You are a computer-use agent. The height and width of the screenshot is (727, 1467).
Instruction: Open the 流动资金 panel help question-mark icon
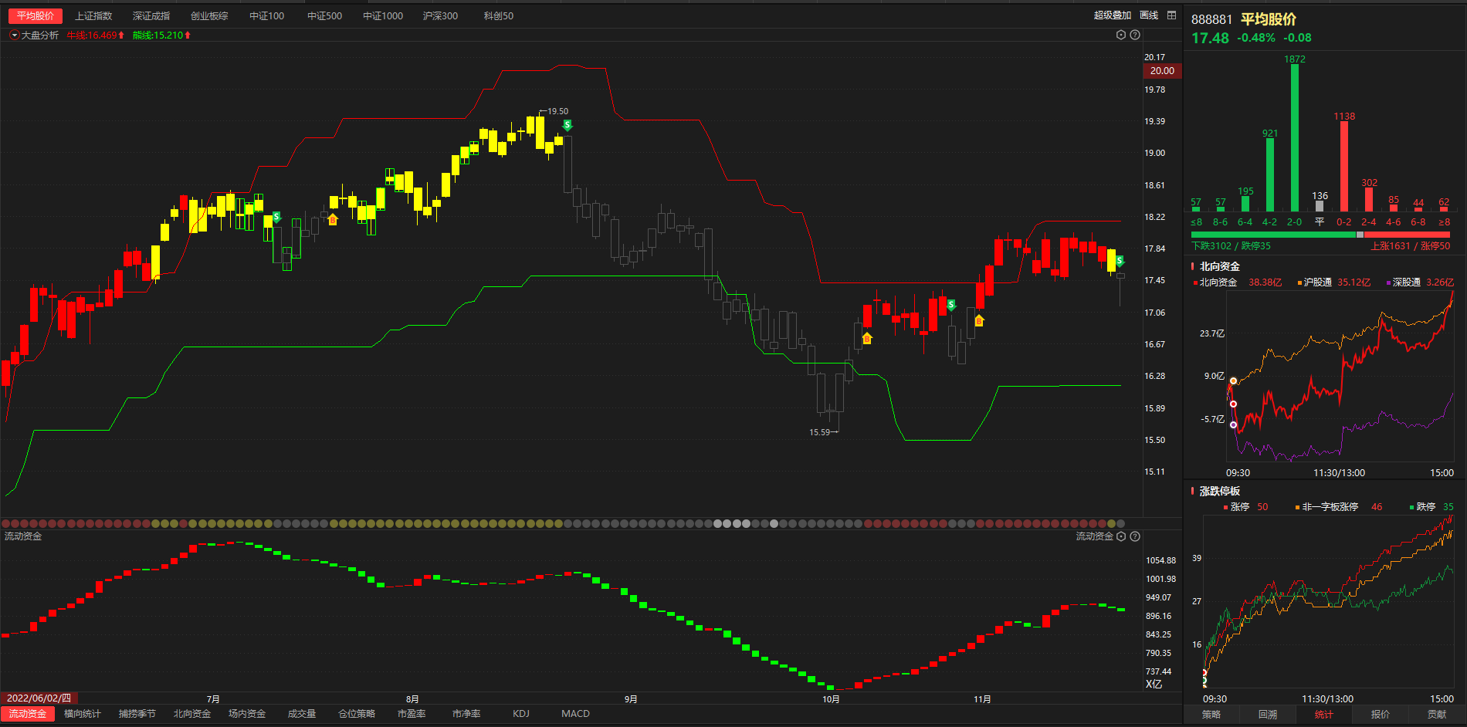coord(1135,536)
